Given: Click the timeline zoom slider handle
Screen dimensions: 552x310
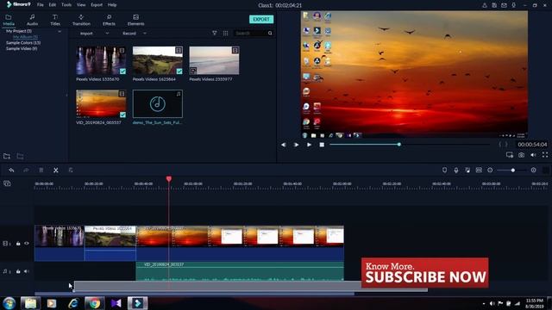Looking at the screenshot, I should click(513, 170).
